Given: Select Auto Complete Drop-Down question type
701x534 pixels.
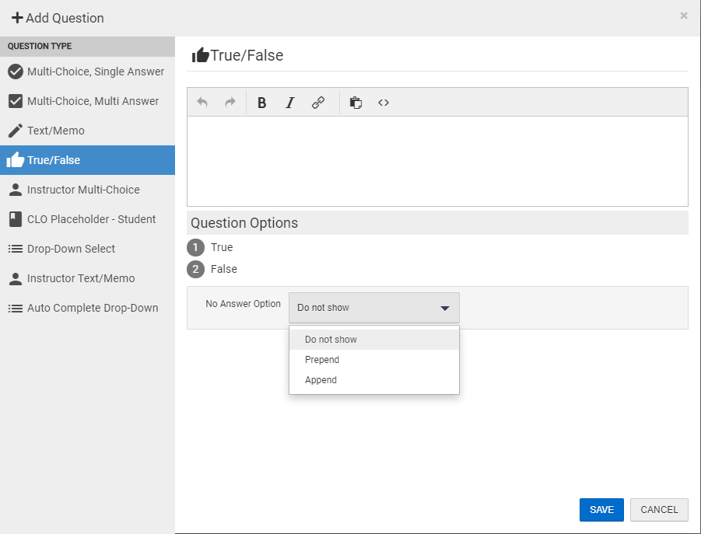Looking at the screenshot, I should coord(88,308).
